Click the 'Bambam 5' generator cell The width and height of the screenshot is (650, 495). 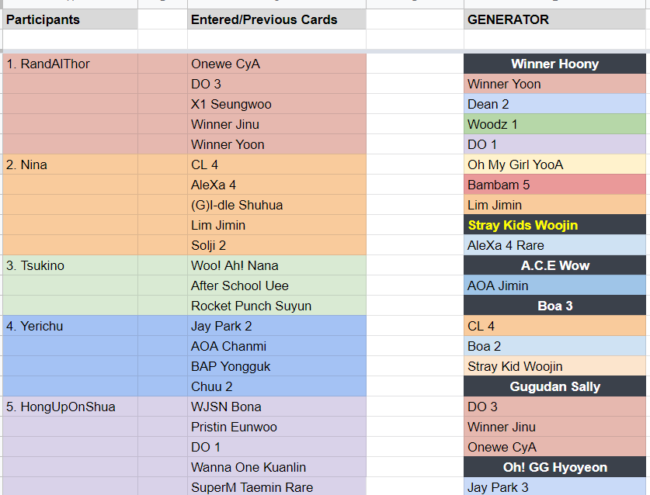554,185
